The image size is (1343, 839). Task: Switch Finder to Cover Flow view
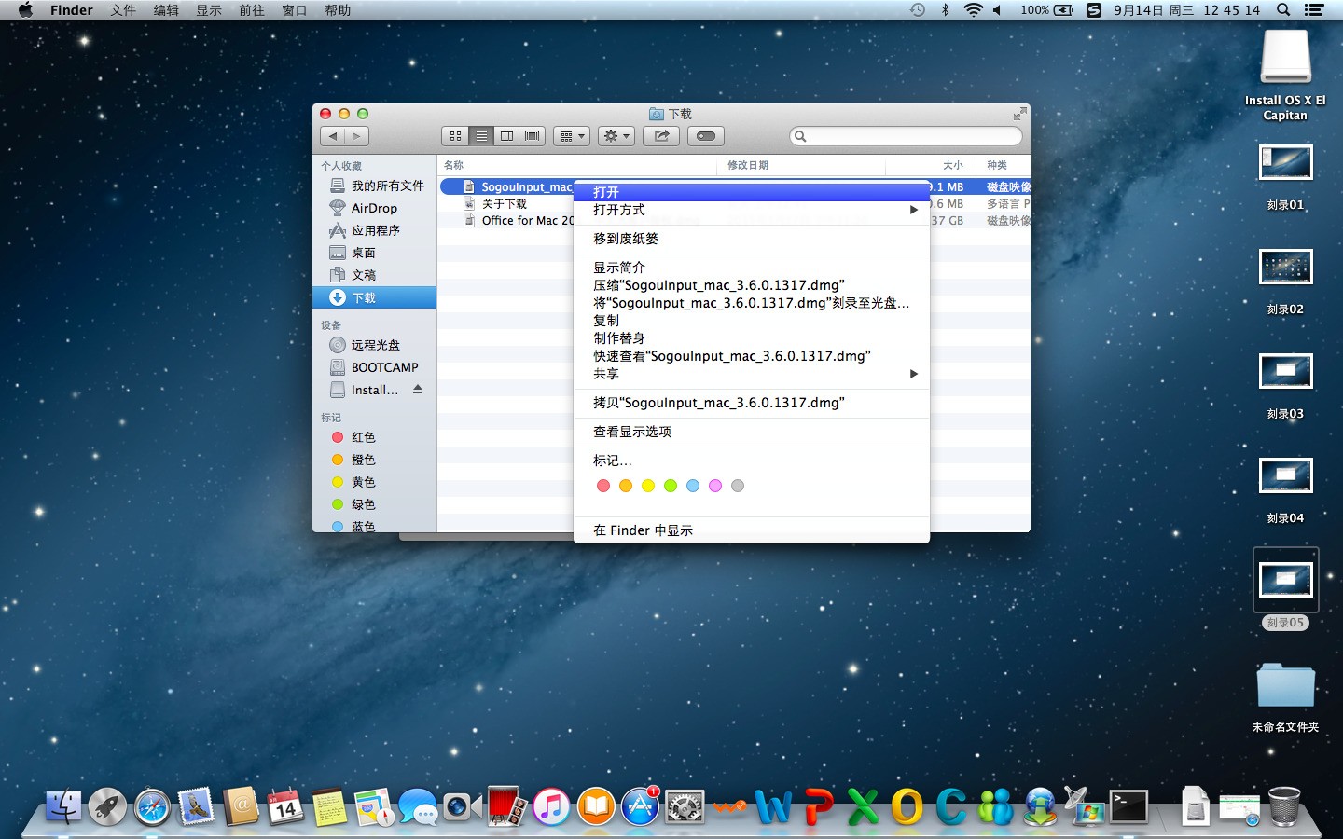click(x=532, y=136)
